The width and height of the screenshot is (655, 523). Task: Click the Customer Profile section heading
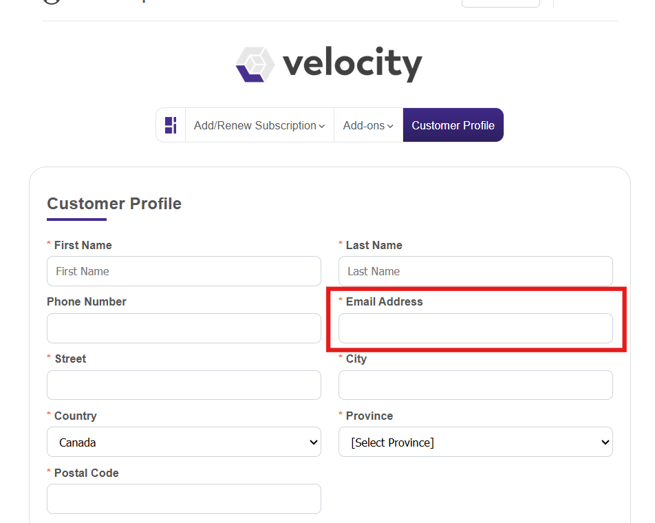[x=114, y=204]
